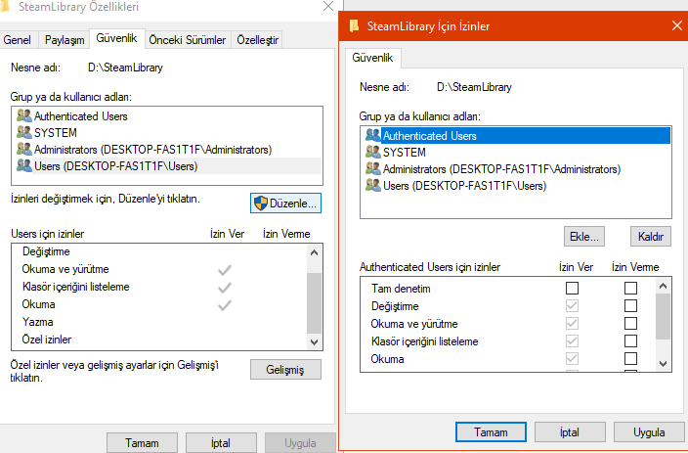Click the Administrators icon in İzinler dialog
Screen dimensions: 688x453
tap(373, 168)
